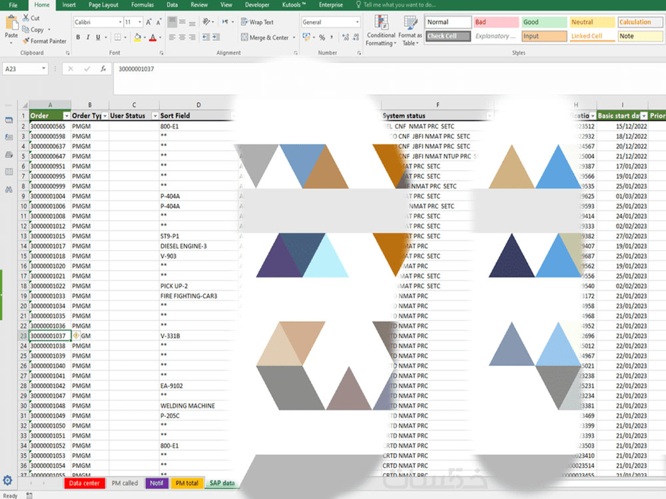Switch to the Formulas tab

tap(143, 5)
